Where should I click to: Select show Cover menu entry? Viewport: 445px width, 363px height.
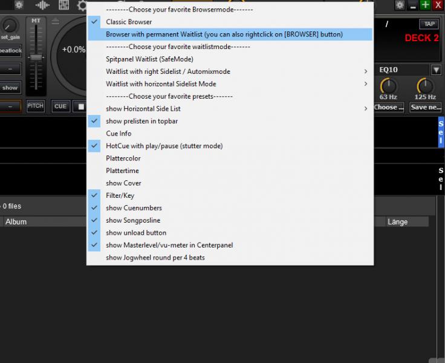[x=230, y=183]
